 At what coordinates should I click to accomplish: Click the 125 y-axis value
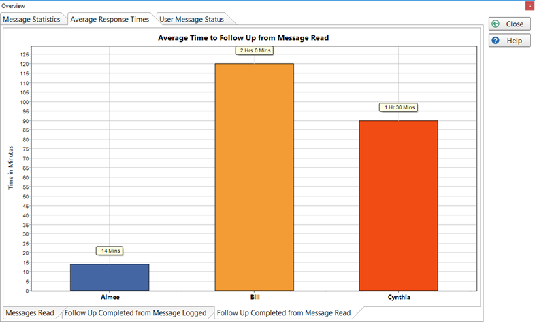tap(25, 54)
